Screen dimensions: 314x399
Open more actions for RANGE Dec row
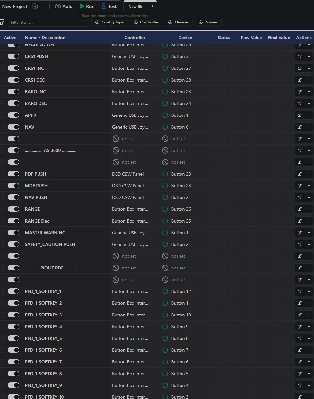pos(308,221)
